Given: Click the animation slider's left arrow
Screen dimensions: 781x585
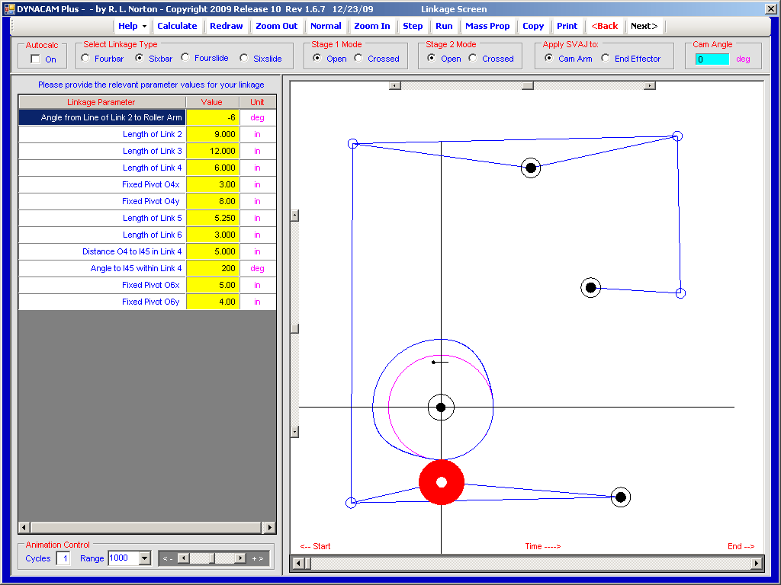Looking at the screenshot, I should pyautogui.click(x=183, y=558).
